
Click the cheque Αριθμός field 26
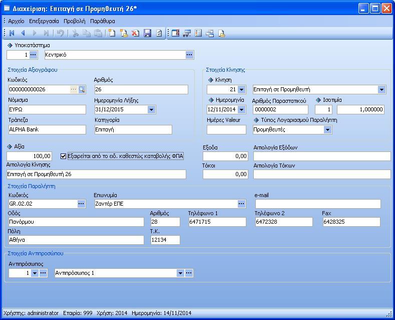(141, 89)
